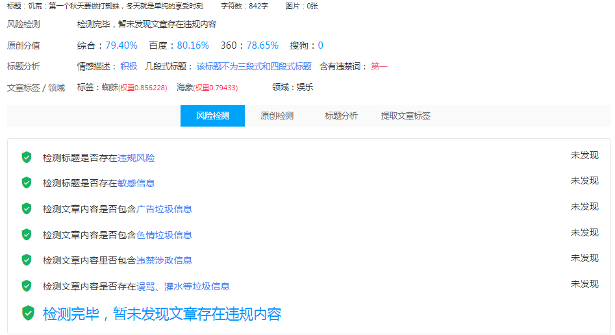Click the 谩骂、灌水等垃圾信息 link

(x=183, y=286)
